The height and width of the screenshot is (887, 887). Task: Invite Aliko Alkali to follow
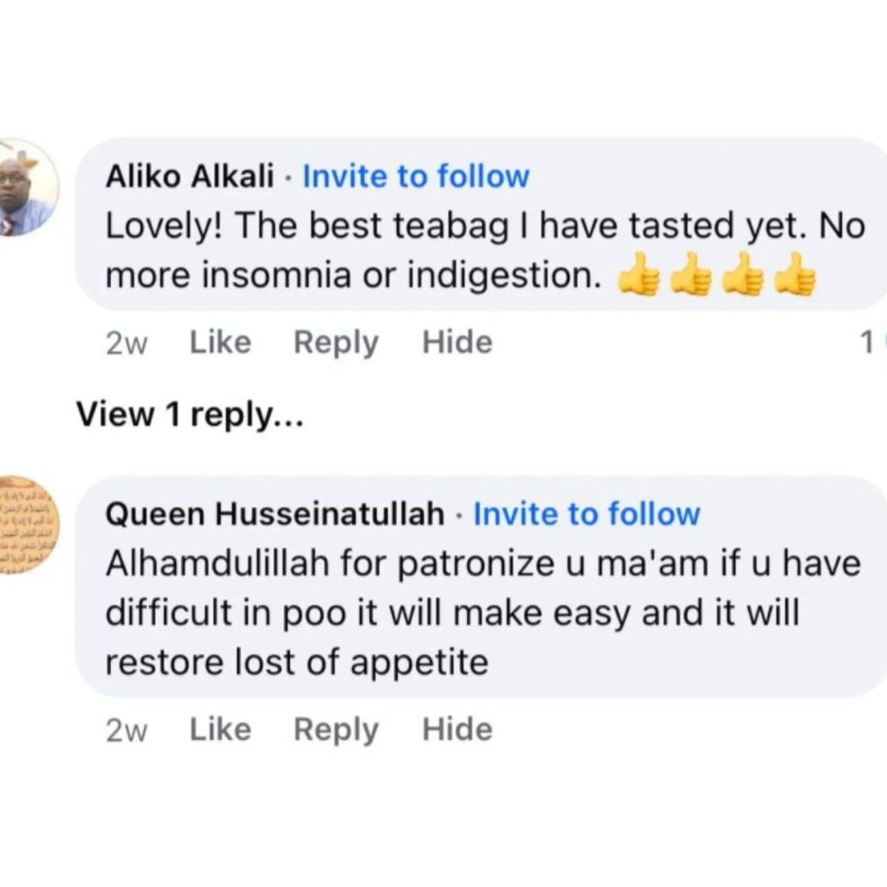[x=415, y=177]
